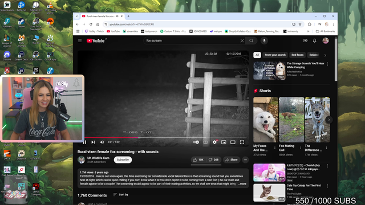Screen dimensions: 365x205
Task: Click the YouTube search magnifier button
Action: click(x=251, y=40)
